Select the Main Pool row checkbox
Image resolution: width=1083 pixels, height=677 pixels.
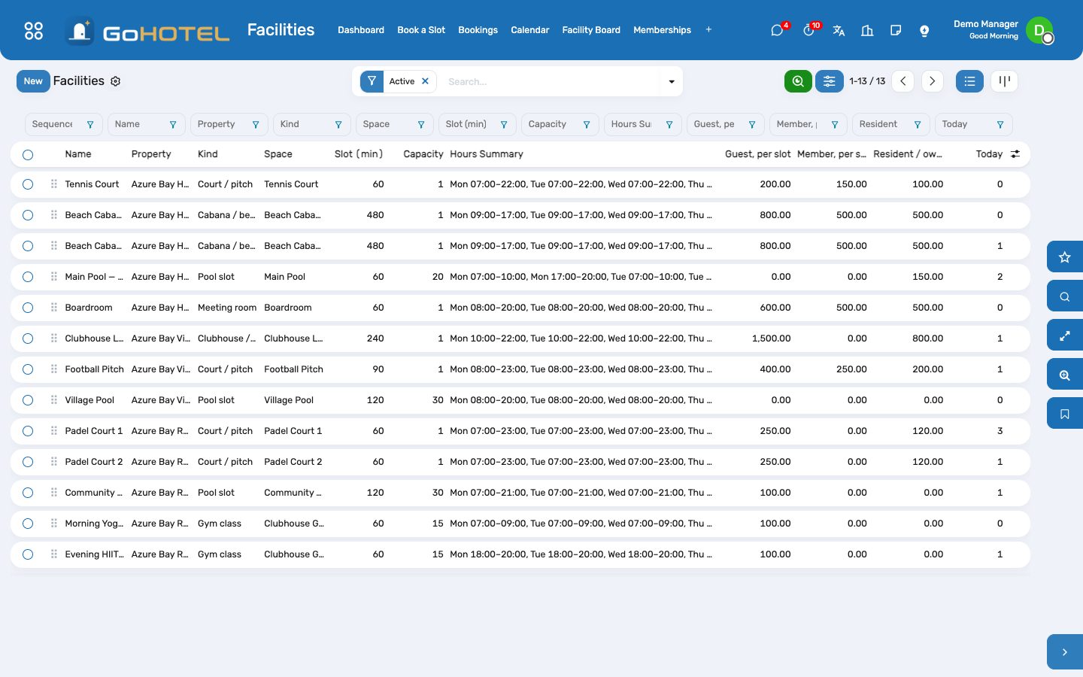pos(28,277)
